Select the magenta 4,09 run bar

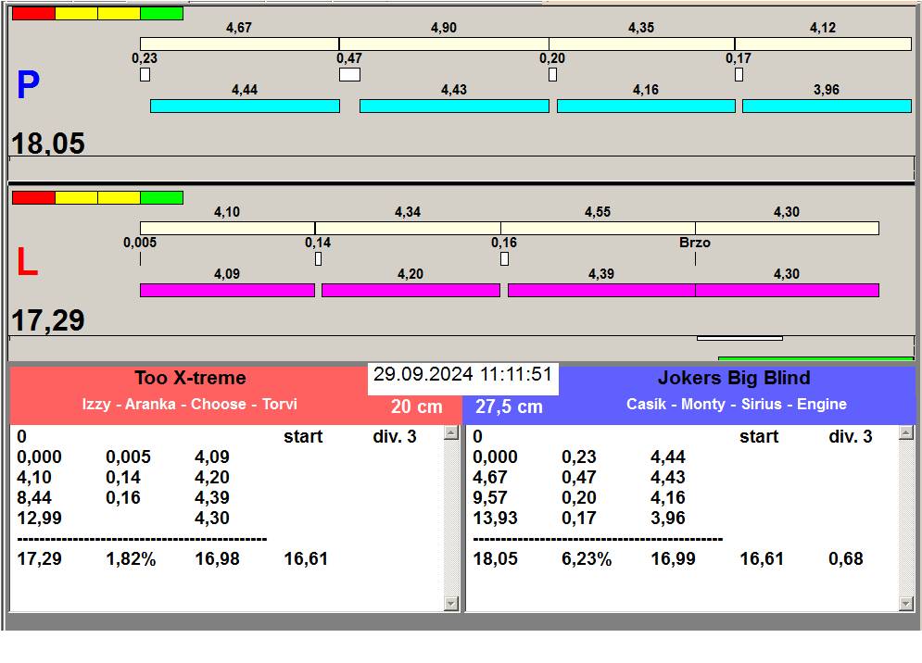(x=227, y=291)
